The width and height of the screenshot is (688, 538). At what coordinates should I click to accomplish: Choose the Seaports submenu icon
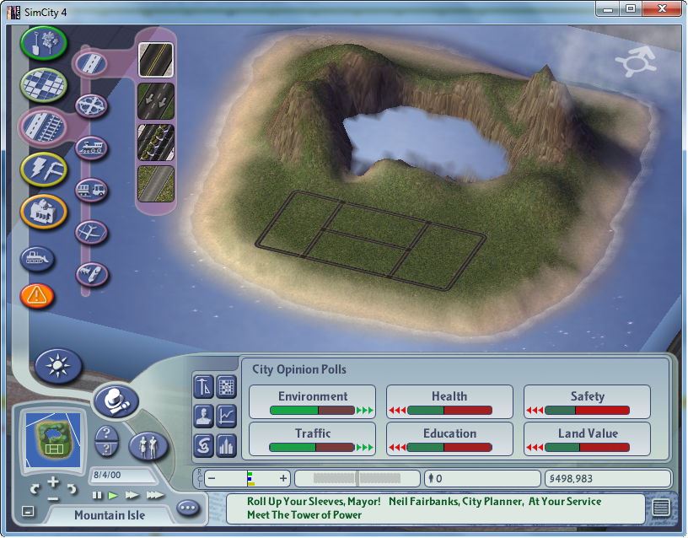(x=91, y=274)
